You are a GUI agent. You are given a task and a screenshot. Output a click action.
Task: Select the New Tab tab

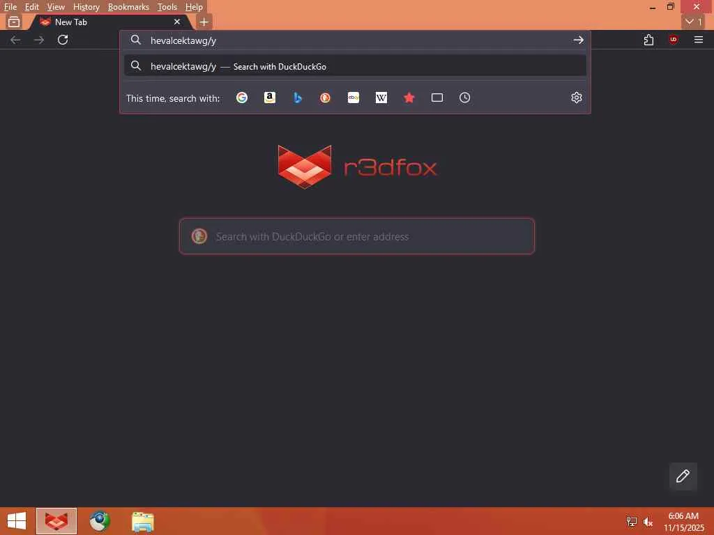[x=110, y=22]
